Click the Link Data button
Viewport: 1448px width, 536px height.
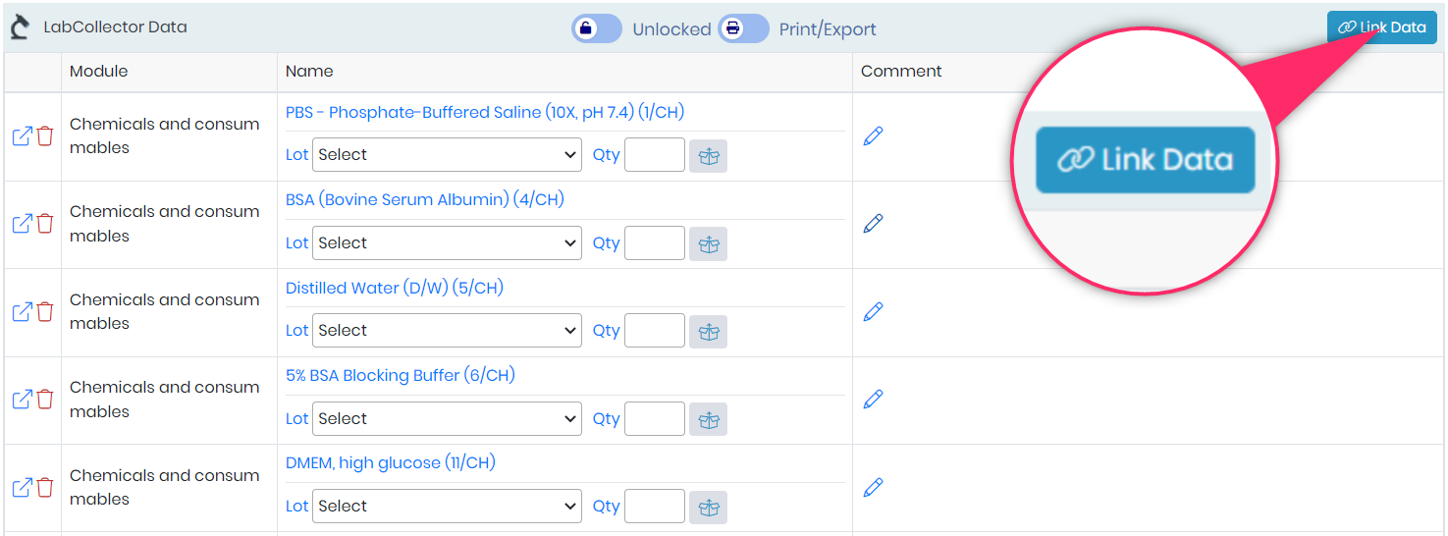tap(1382, 27)
